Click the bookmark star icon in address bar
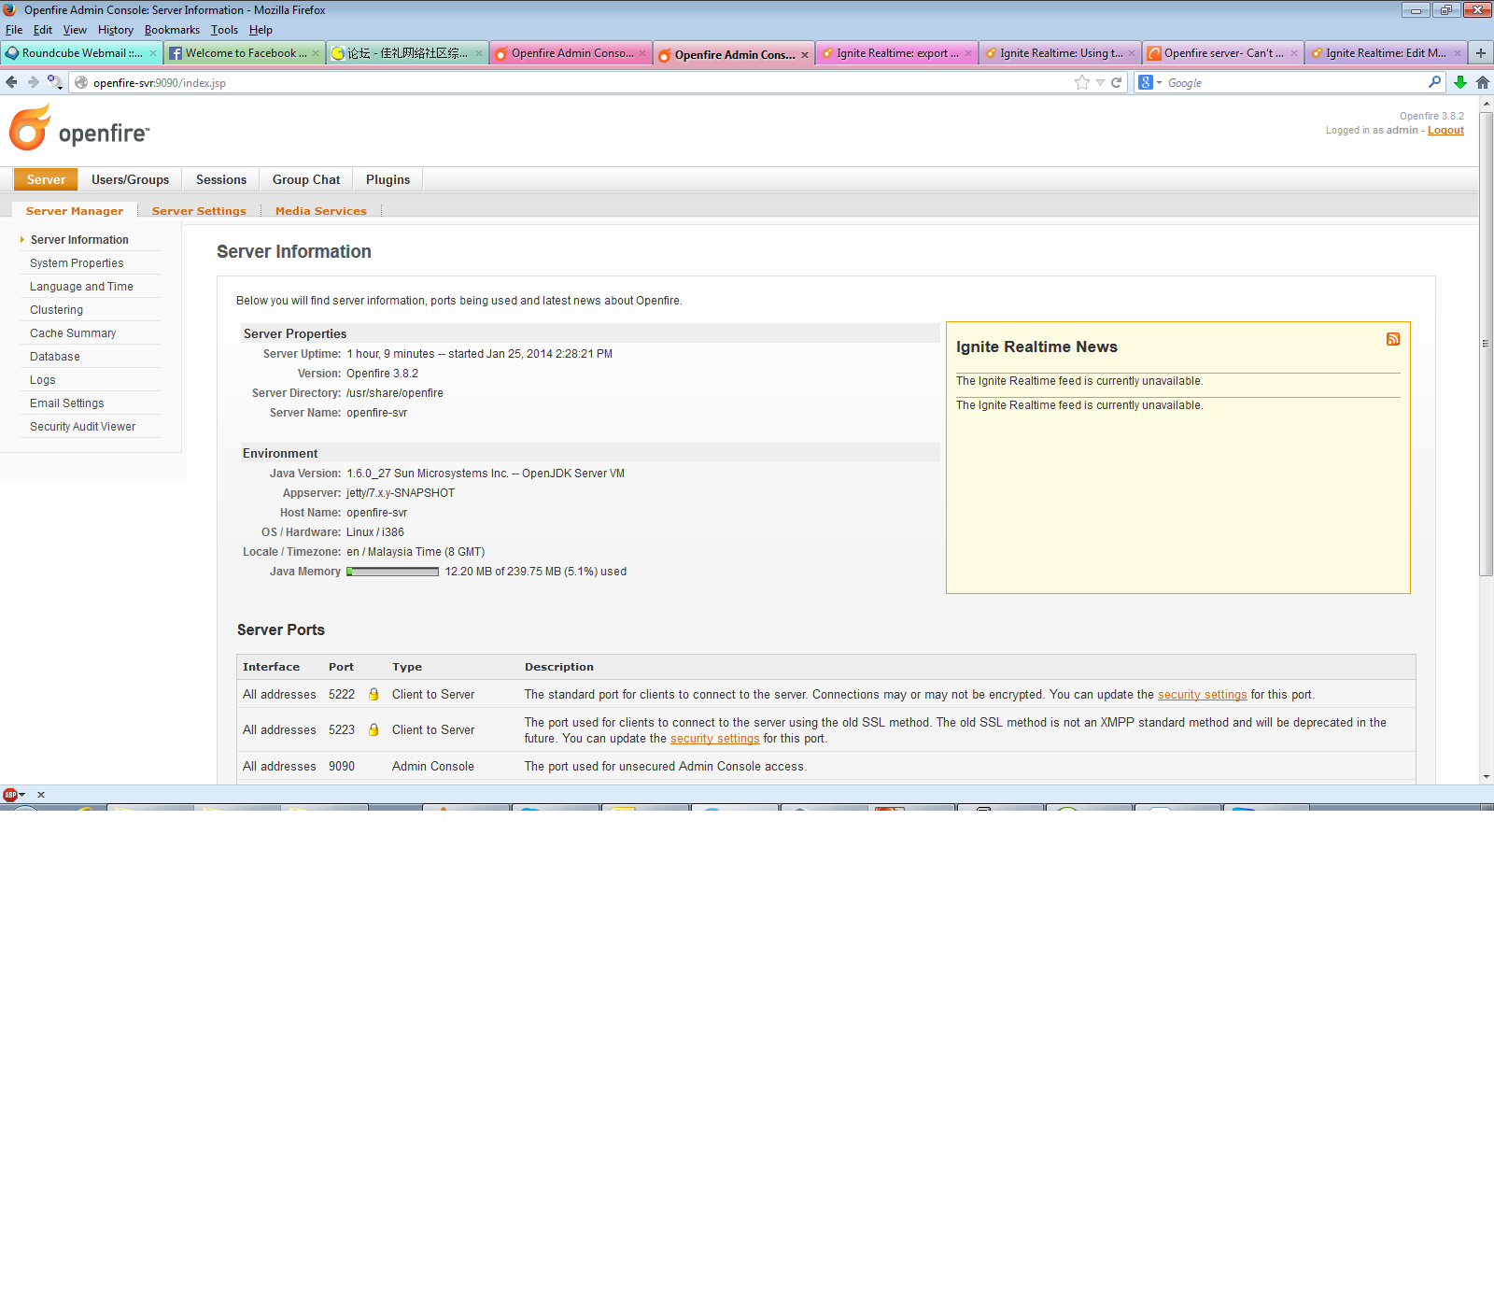 (x=1081, y=82)
